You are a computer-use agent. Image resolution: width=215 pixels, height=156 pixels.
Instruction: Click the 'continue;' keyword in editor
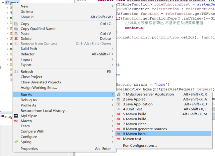point(135,28)
